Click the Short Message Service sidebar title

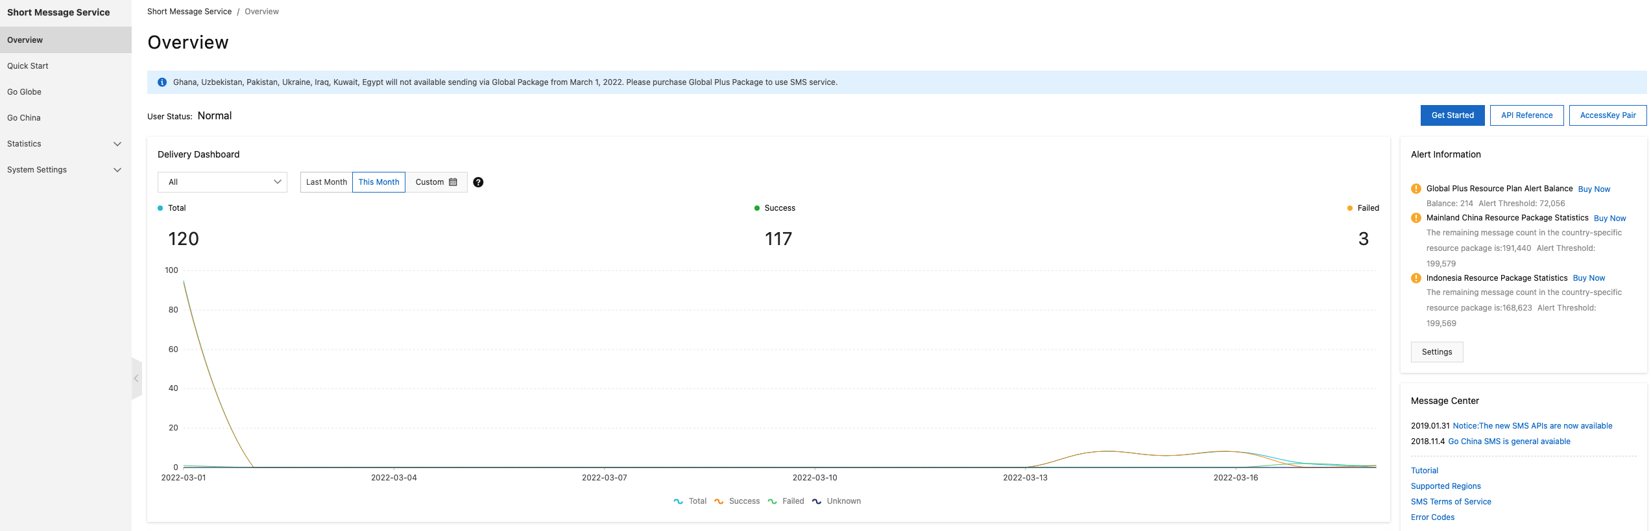click(x=58, y=12)
